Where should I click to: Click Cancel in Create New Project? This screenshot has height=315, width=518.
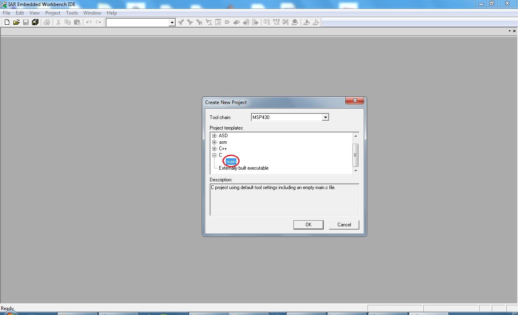(x=344, y=225)
